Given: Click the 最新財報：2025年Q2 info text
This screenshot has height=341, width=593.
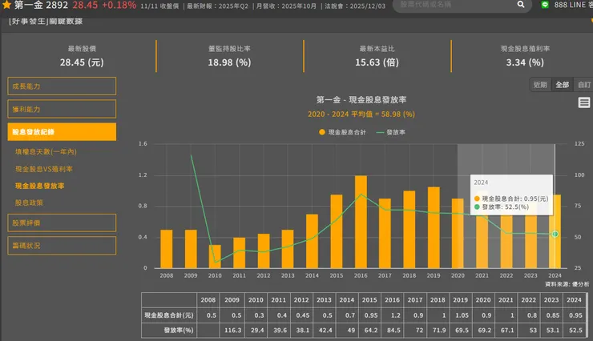Looking at the screenshot, I should pos(217,6).
